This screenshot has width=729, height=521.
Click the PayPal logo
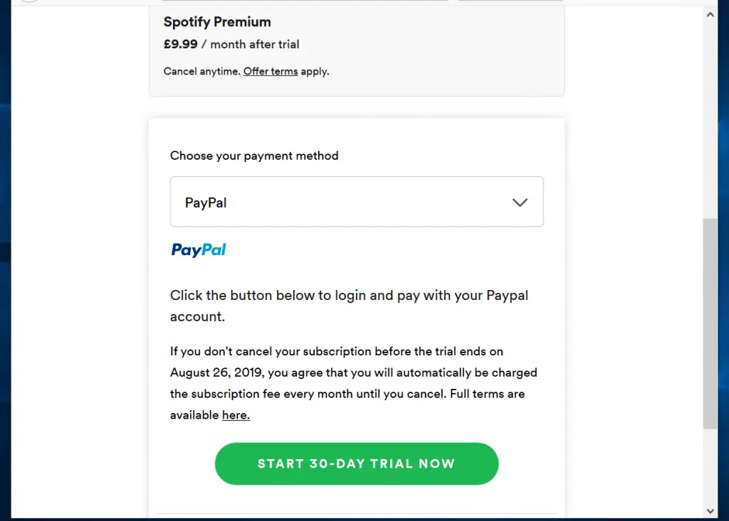[199, 249]
